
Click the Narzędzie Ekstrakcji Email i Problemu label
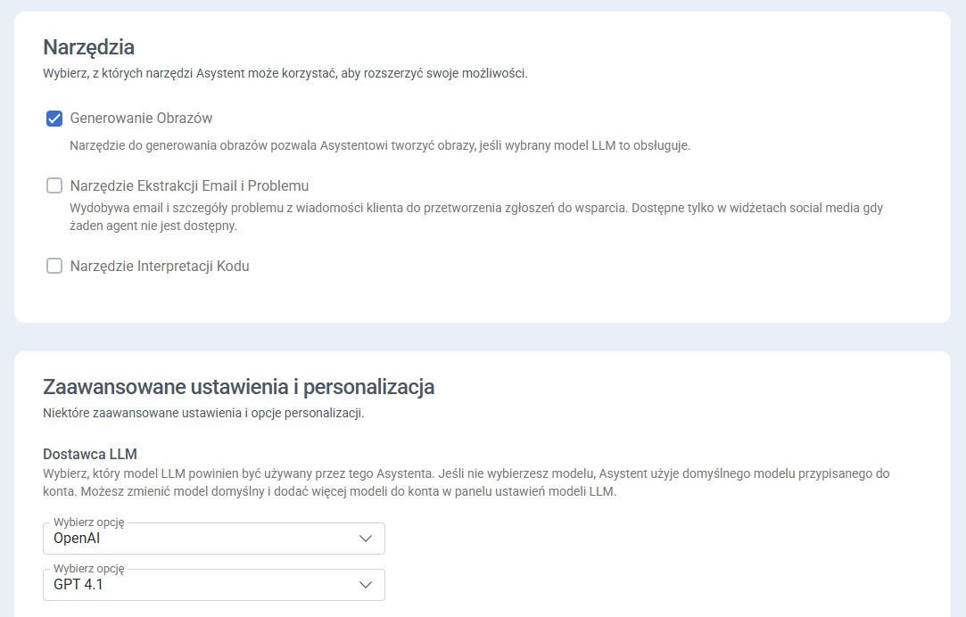[189, 185]
